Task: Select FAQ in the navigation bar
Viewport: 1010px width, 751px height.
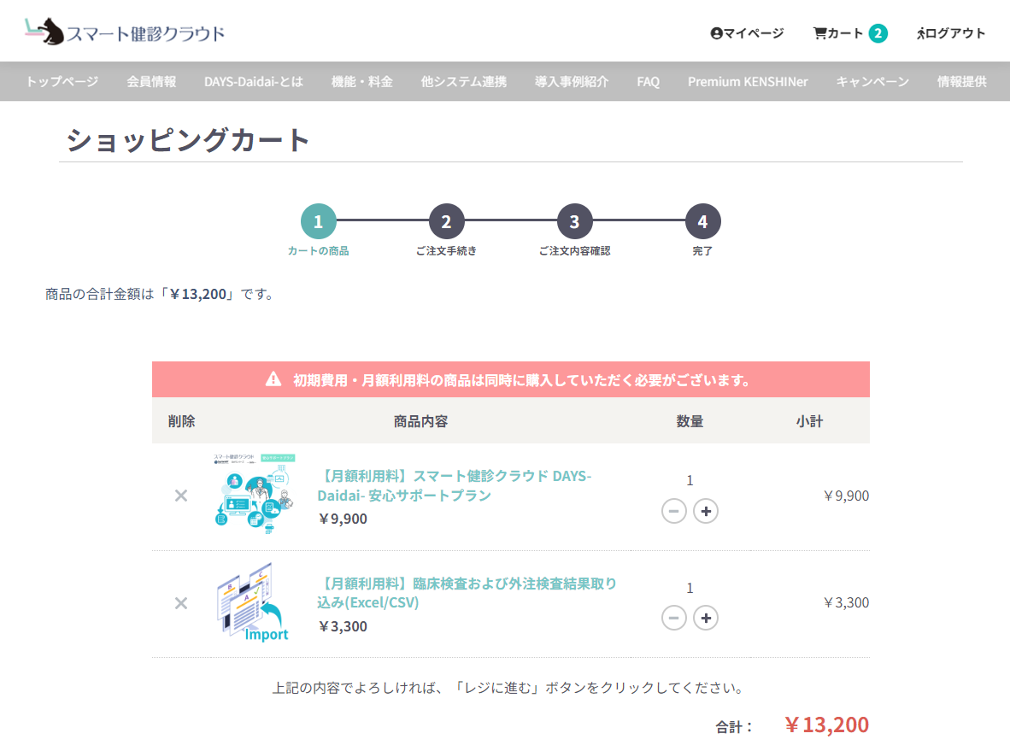Action: point(648,82)
